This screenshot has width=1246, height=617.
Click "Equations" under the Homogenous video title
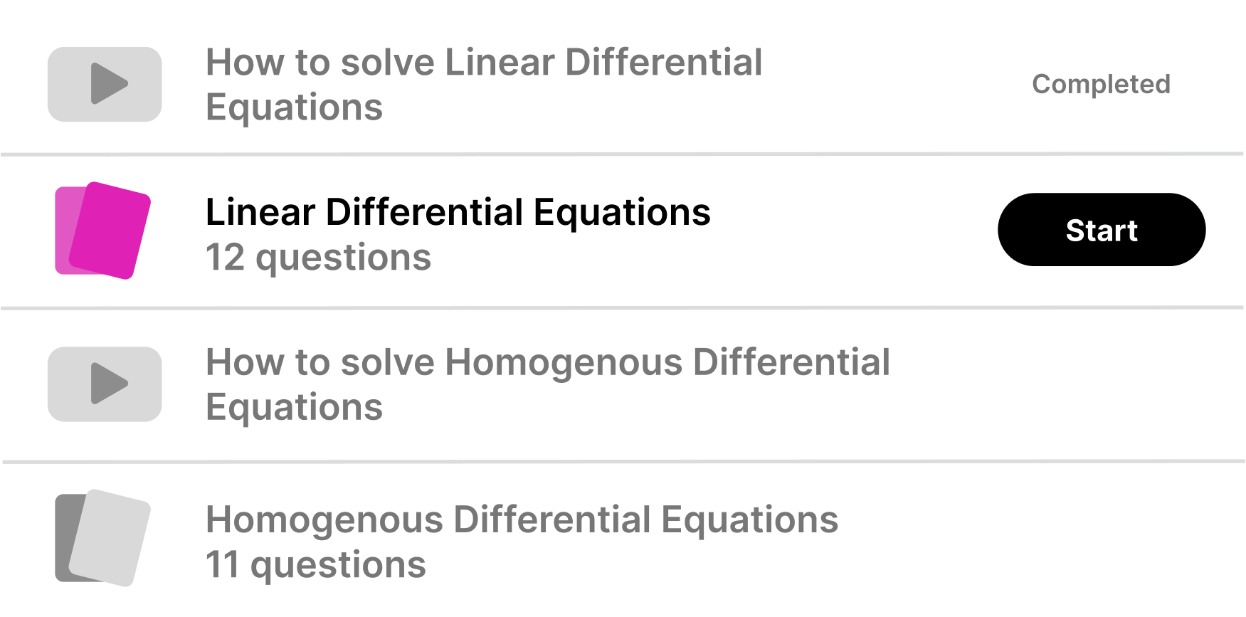point(294,407)
